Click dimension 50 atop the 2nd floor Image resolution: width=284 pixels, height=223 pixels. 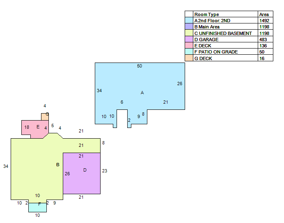[x=140, y=66]
